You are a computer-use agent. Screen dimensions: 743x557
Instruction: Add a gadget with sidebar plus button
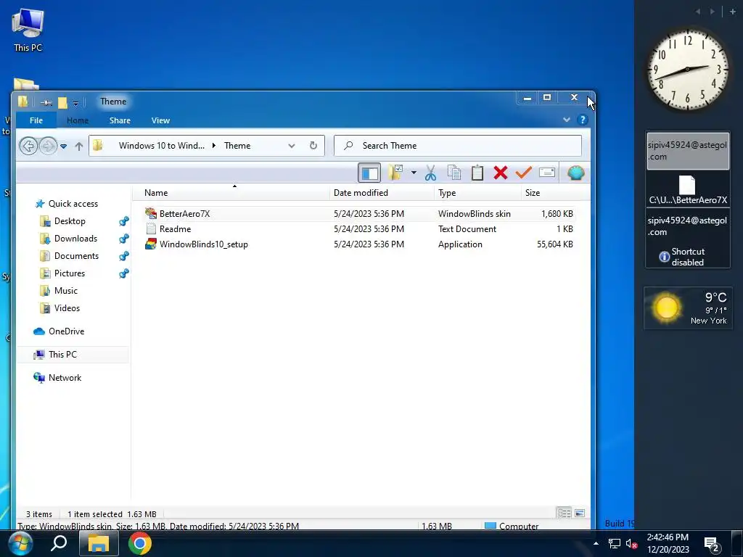click(733, 12)
